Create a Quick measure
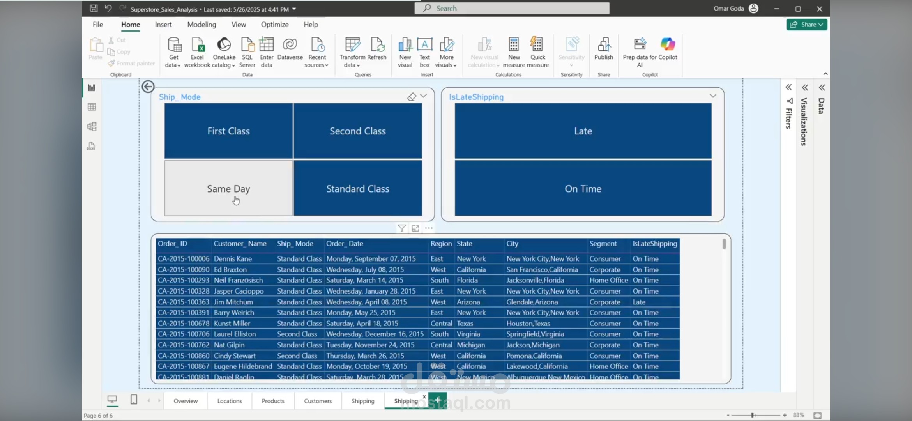Screen dimensions: 912x421 click(537, 52)
